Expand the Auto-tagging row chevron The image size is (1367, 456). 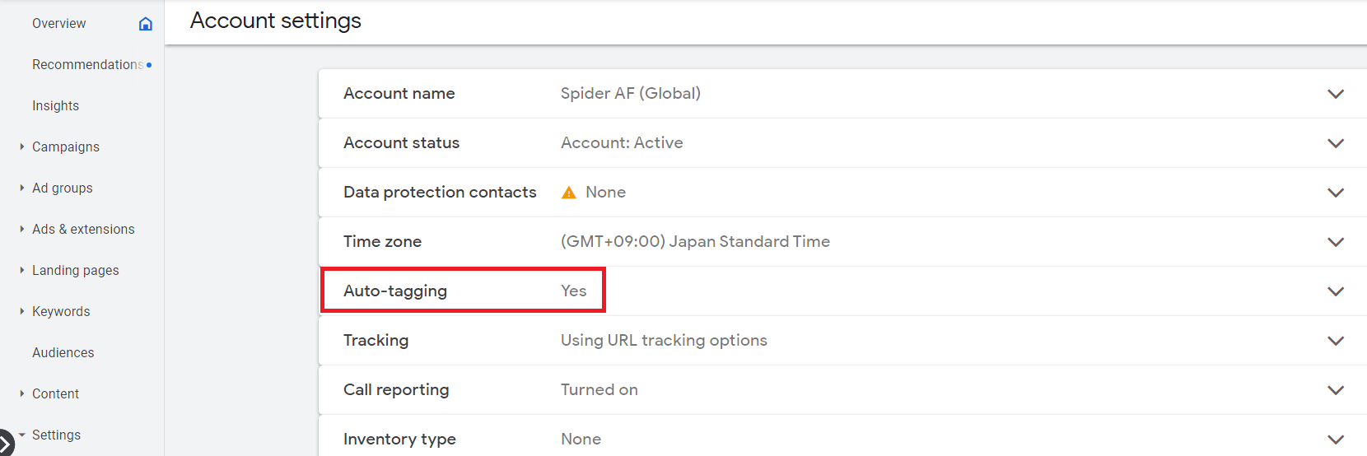click(1335, 291)
